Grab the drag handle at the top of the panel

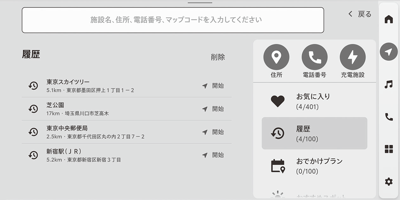coord(200,3)
